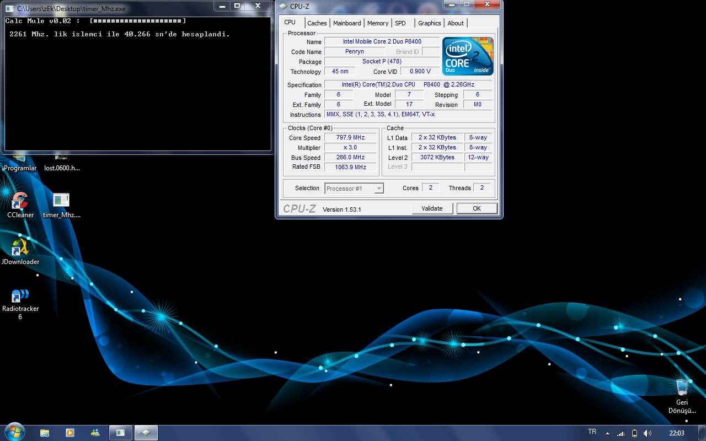The height and width of the screenshot is (441, 706).
Task: Open battery power tray icon
Action: click(634, 433)
